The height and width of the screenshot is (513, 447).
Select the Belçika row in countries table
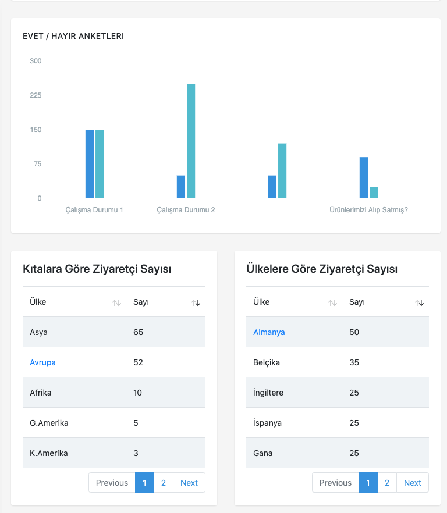point(338,362)
